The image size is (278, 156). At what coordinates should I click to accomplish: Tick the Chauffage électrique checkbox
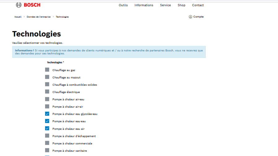(x=47, y=91)
